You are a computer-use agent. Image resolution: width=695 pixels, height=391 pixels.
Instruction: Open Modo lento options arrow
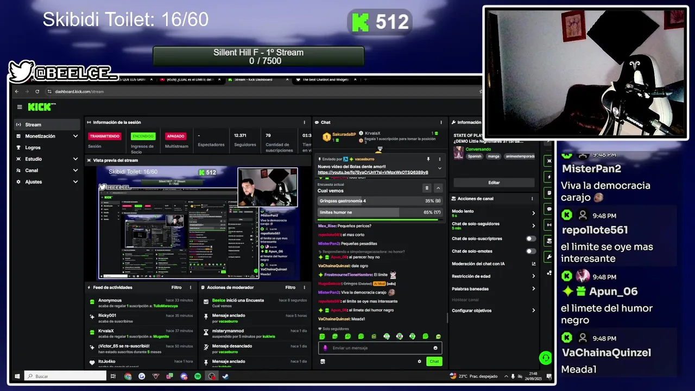(x=533, y=213)
